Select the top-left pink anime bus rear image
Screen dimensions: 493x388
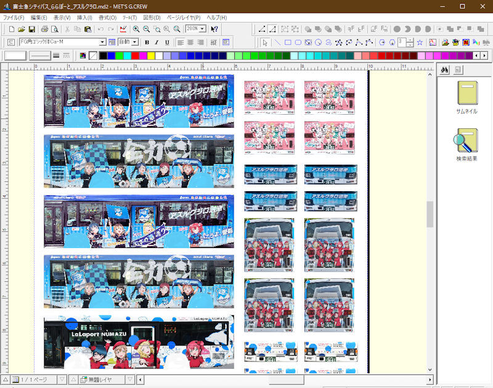pos(269,97)
